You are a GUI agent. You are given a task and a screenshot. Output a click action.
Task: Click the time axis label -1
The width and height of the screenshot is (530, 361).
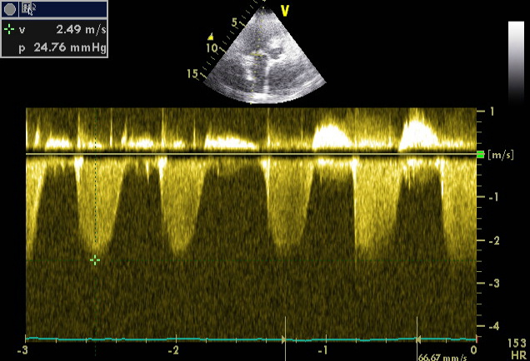(x=322, y=350)
